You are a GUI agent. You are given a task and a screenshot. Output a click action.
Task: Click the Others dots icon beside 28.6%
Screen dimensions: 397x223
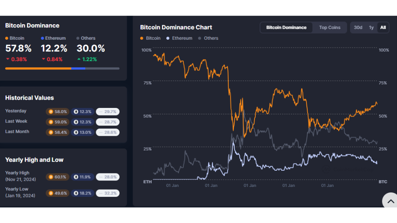point(101,133)
